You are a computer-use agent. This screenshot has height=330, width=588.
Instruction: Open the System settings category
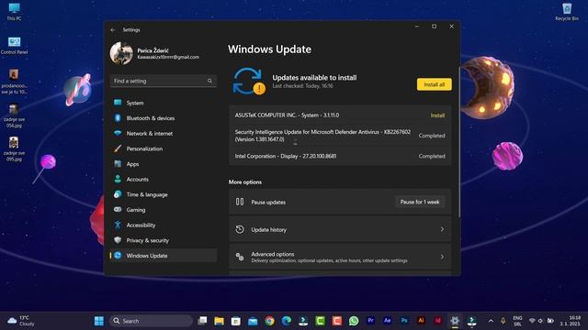(x=164, y=103)
